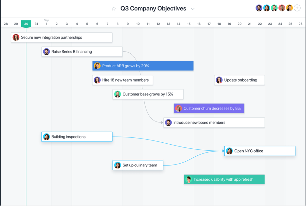Star the Q3 Company Objectives project
This screenshot has width=306, height=206.
114,9
